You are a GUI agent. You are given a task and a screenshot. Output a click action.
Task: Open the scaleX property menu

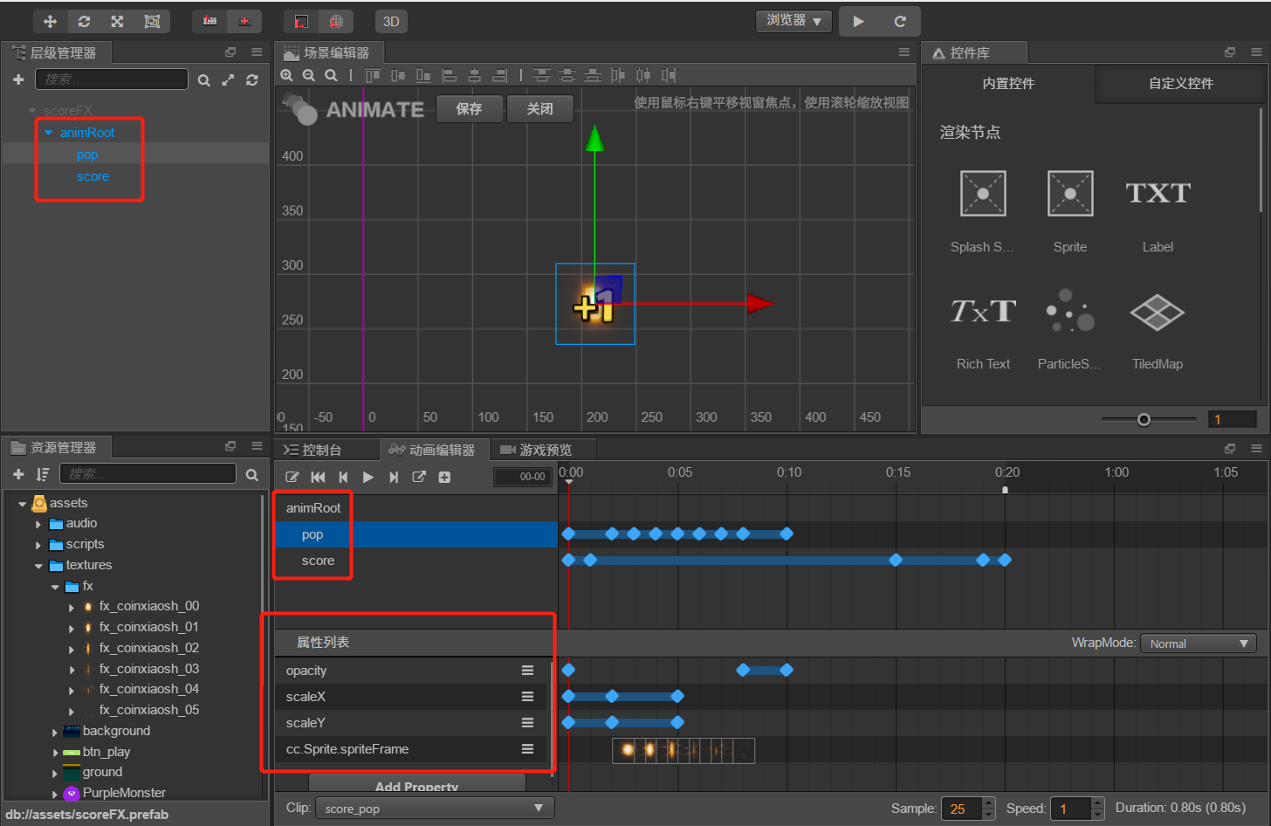[x=527, y=697]
